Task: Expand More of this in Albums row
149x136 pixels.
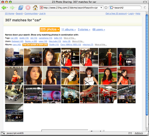Action: (101, 44)
